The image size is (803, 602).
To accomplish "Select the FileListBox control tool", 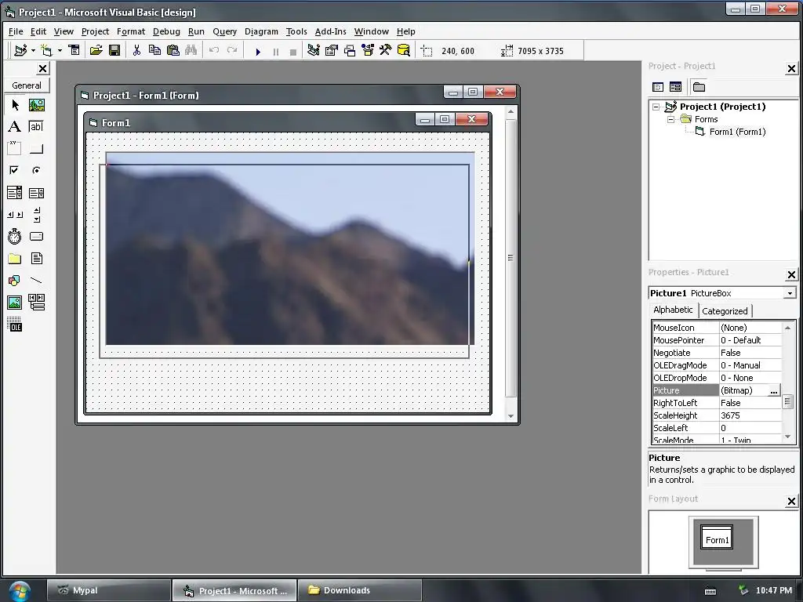I will point(36,259).
